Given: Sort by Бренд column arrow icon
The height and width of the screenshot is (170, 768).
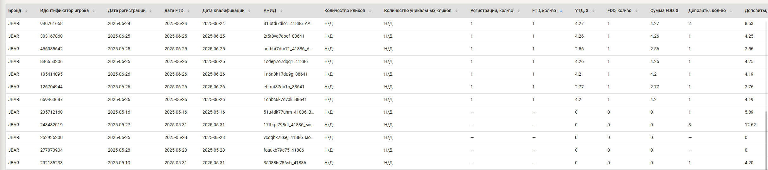Looking at the screenshot, I should coord(26,11).
